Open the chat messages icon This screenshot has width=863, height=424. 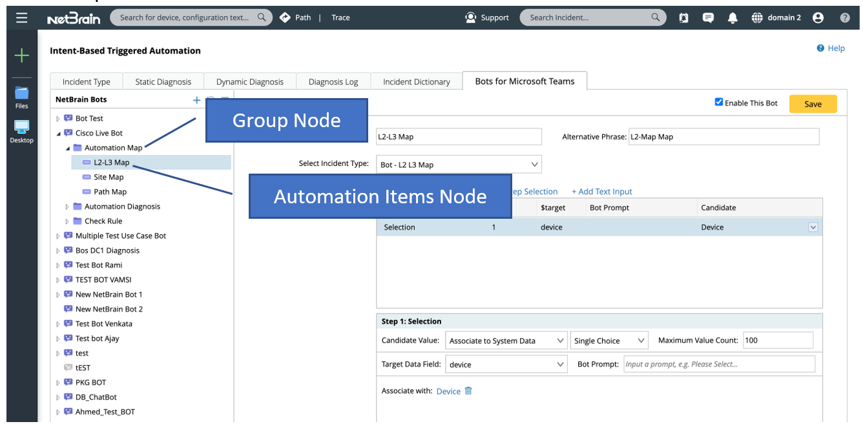point(708,18)
